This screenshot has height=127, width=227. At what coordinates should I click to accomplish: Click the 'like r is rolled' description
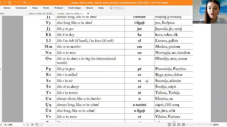point(67,75)
